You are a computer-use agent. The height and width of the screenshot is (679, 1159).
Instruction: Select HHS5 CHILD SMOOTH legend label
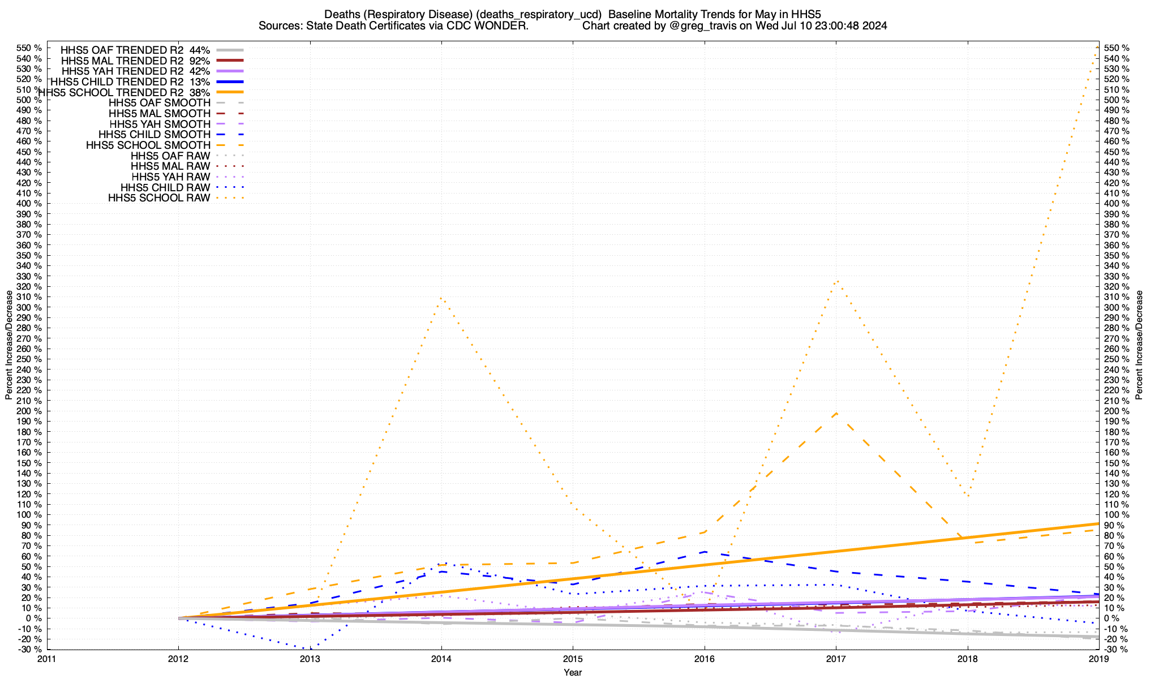(154, 135)
